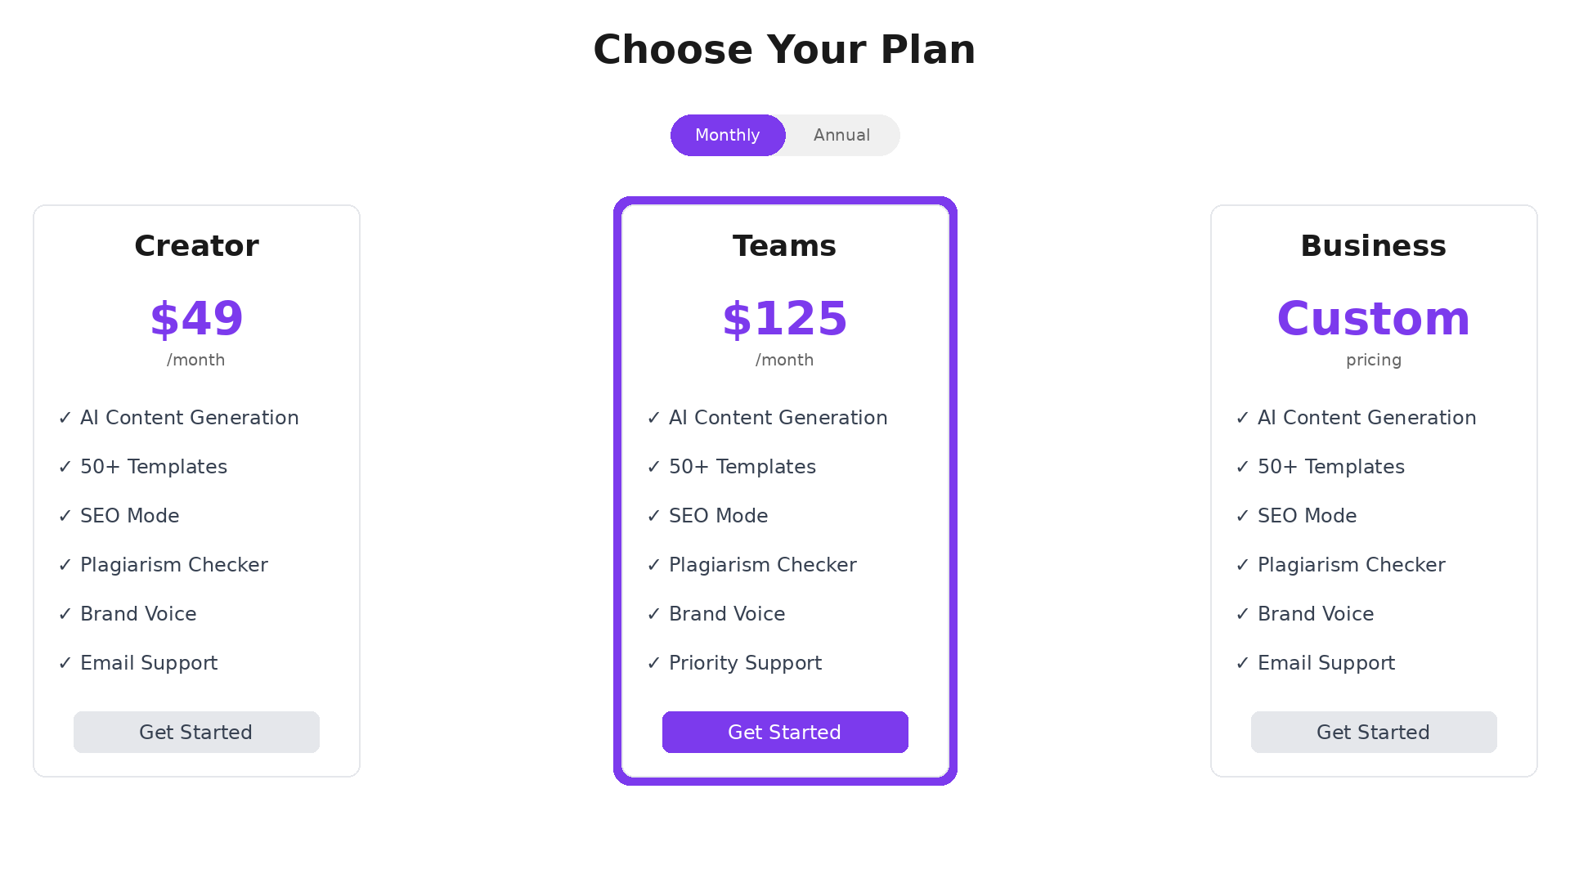Select the Monthly billing option
1570x883 pixels.
pos(727,135)
